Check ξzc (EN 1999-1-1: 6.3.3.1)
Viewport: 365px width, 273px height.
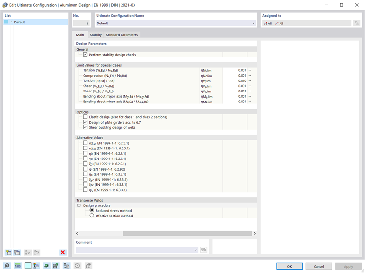point(85,184)
